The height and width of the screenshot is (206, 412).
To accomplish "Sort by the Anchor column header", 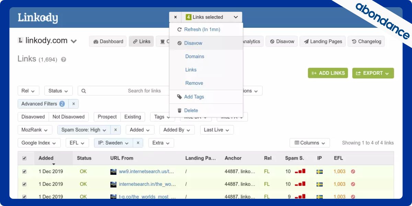I will pos(233,158).
